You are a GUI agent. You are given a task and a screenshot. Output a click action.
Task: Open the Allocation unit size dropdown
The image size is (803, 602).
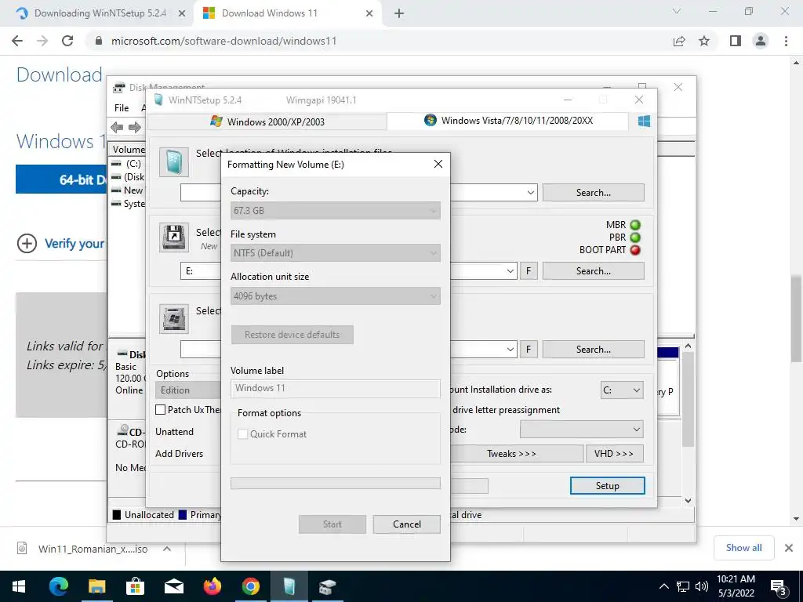[336, 296]
